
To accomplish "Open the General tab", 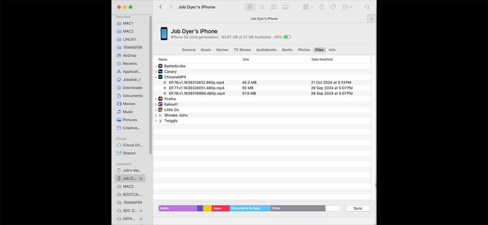I will click(x=189, y=50).
